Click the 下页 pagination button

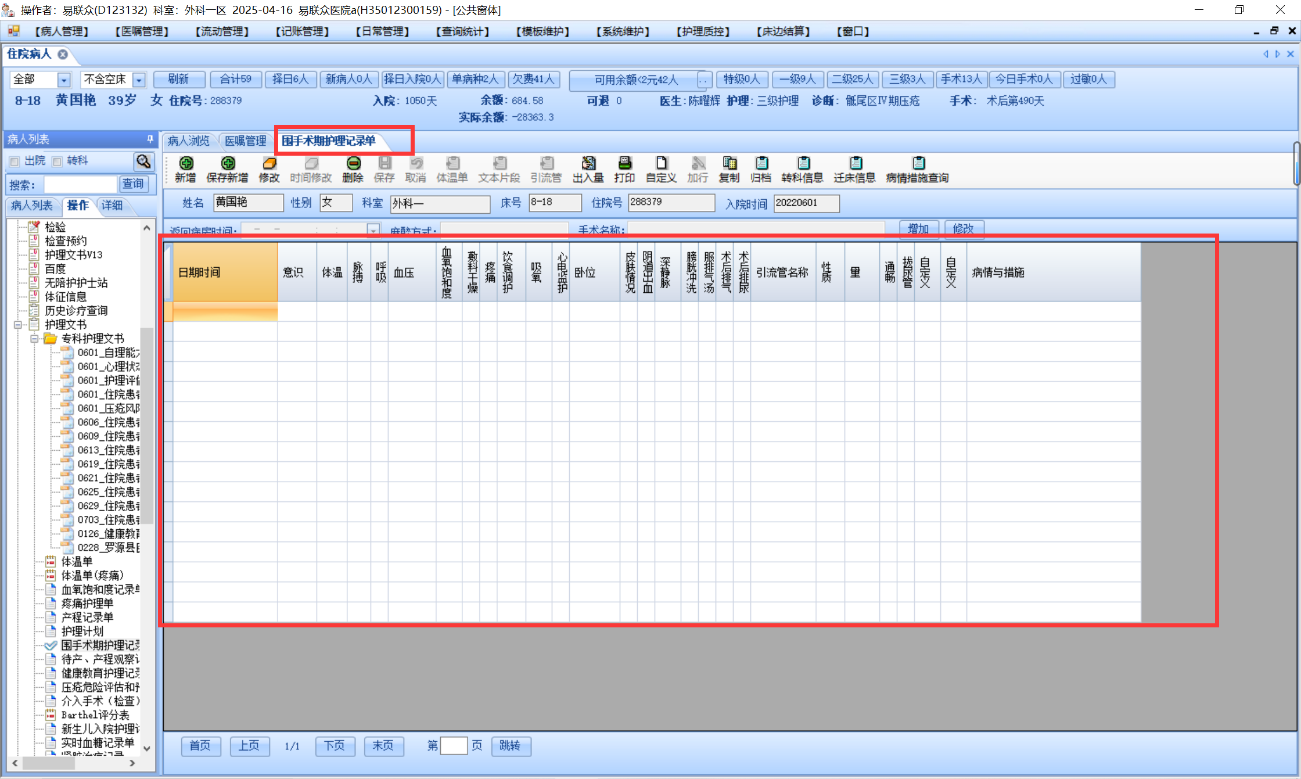tap(335, 746)
